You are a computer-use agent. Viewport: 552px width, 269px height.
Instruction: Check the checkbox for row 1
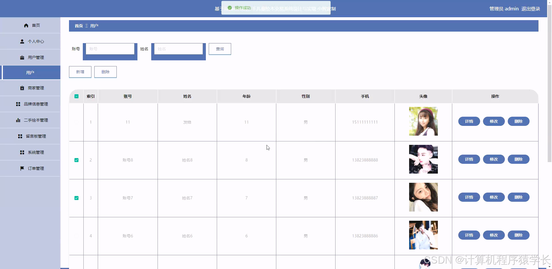tap(76, 122)
